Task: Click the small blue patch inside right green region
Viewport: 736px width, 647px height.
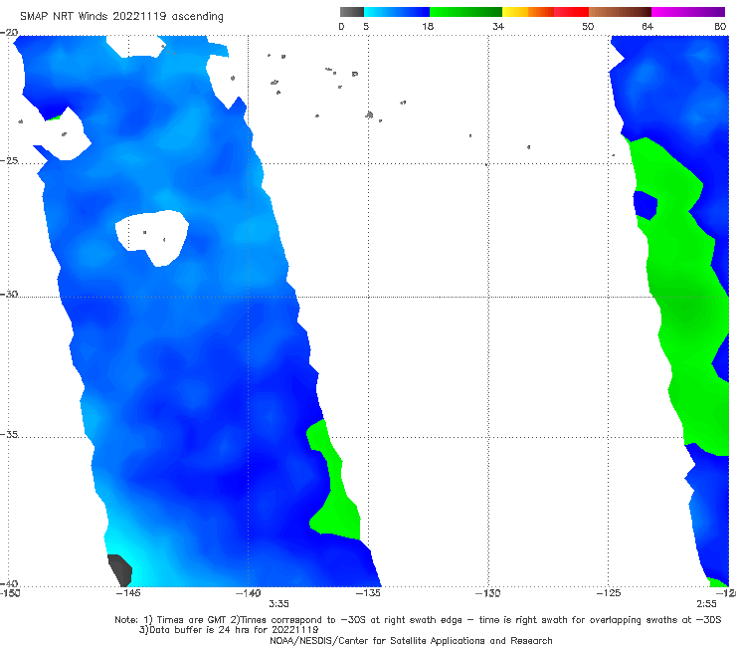Action: tap(644, 205)
